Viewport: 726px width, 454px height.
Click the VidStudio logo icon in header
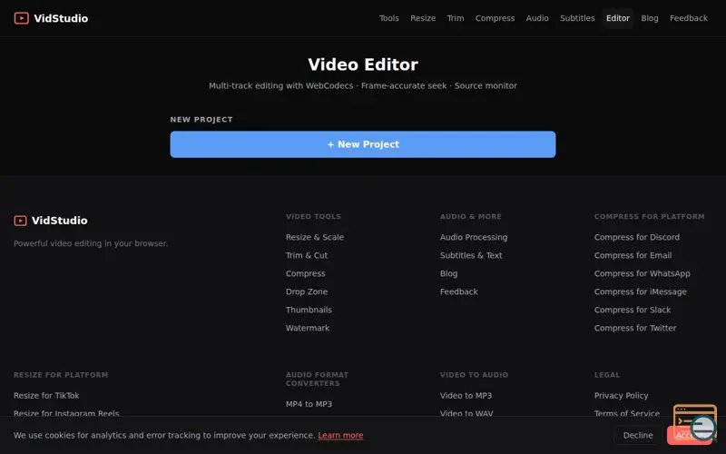point(21,18)
